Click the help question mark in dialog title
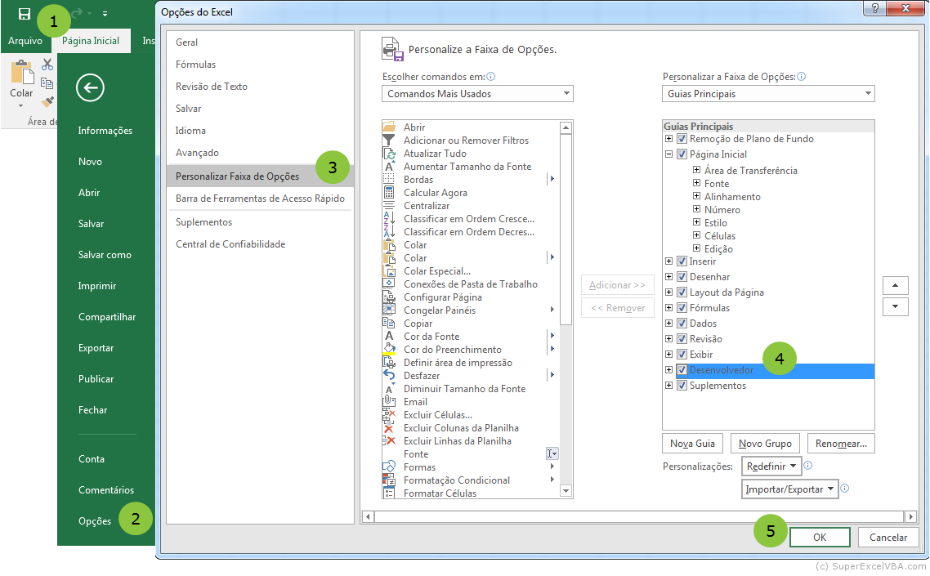Screen dimensions: 930x576 875,8
